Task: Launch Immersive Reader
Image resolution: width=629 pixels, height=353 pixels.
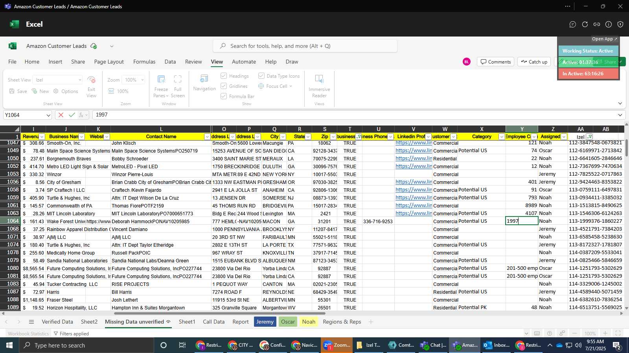Action: [319, 86]
